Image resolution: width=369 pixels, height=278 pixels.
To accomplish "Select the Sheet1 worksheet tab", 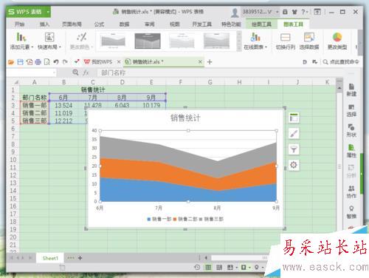I will click(50, 258).
